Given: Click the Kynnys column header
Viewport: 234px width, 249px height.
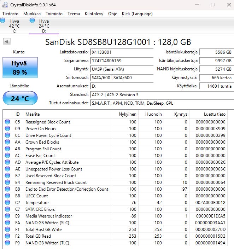Looking at the screenshot, I should [x=176, y=114].
